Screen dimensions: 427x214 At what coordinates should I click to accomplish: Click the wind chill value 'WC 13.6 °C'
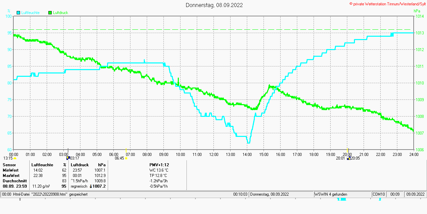pyautogui.click(x=159, y=170)
